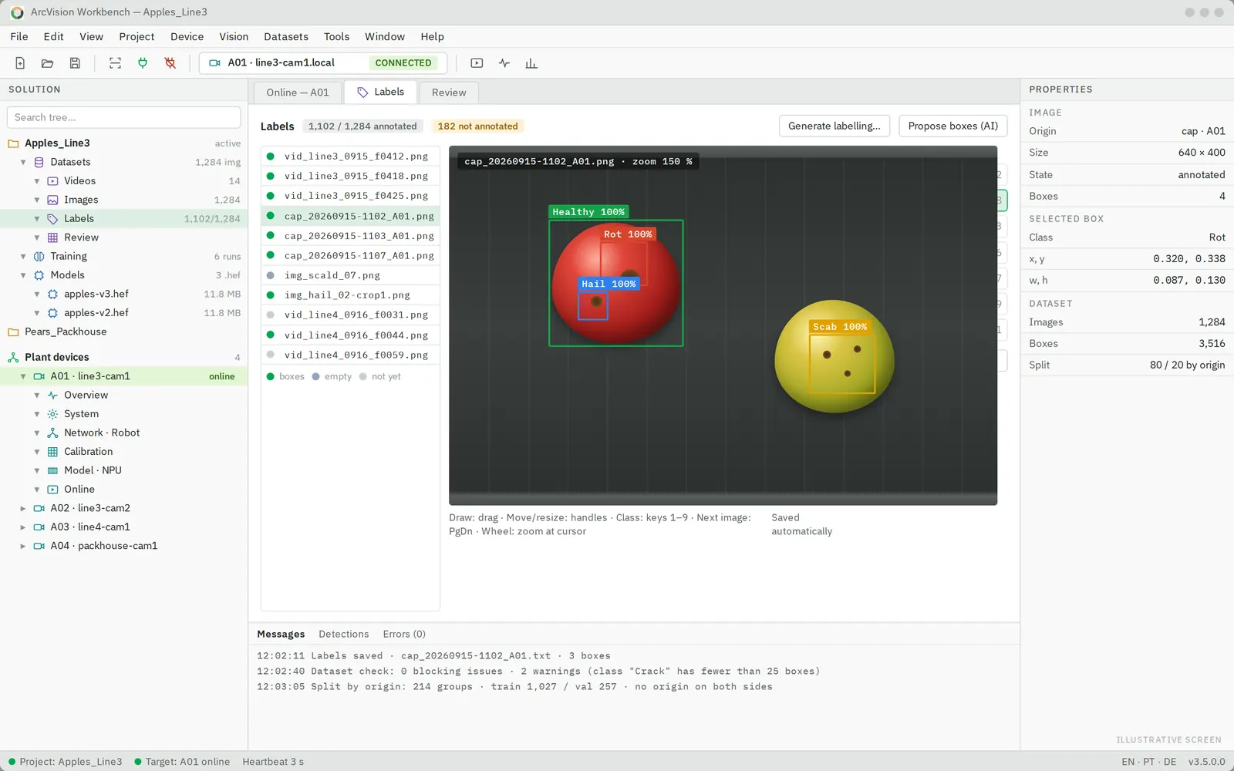
Task: Click the new file toolbar icon
Action: pyautogui.click(x=20, y=63)
